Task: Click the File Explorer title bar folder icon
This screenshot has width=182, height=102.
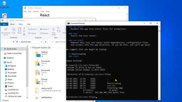Action: point(3,20)
